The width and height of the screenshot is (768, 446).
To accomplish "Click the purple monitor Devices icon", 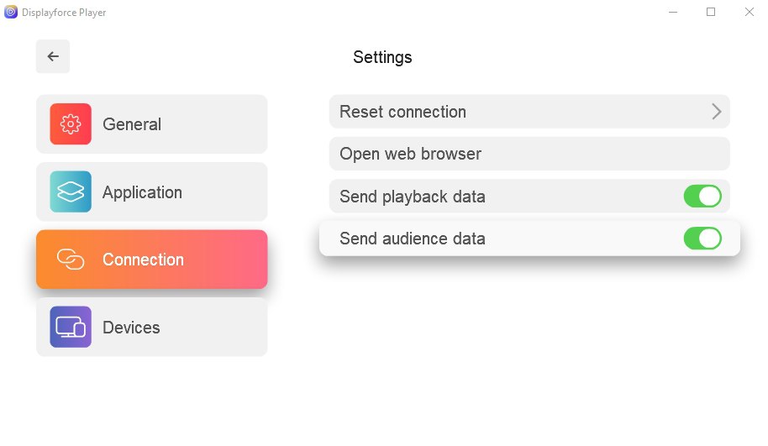I will coord(71,328).
